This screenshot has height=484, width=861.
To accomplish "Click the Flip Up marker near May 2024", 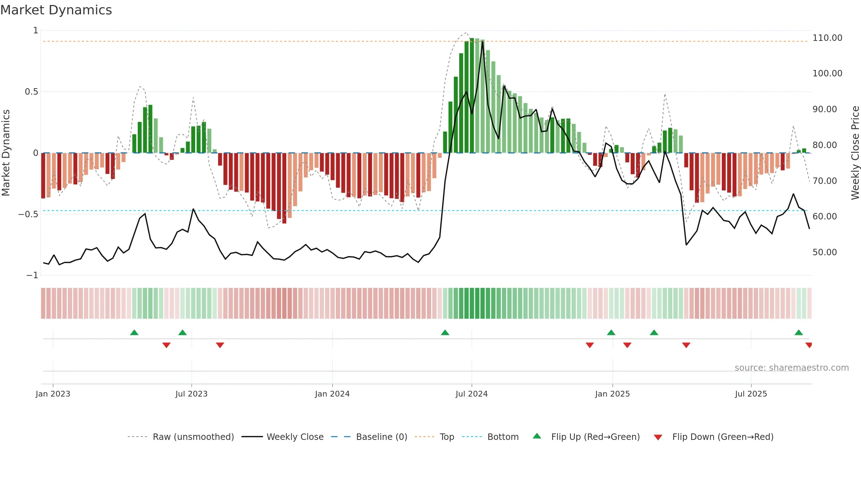I will 445,332.
